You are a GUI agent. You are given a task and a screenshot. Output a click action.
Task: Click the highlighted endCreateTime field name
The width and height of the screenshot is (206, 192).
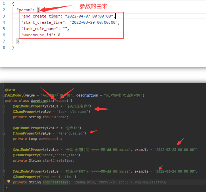tap(55, 182)
